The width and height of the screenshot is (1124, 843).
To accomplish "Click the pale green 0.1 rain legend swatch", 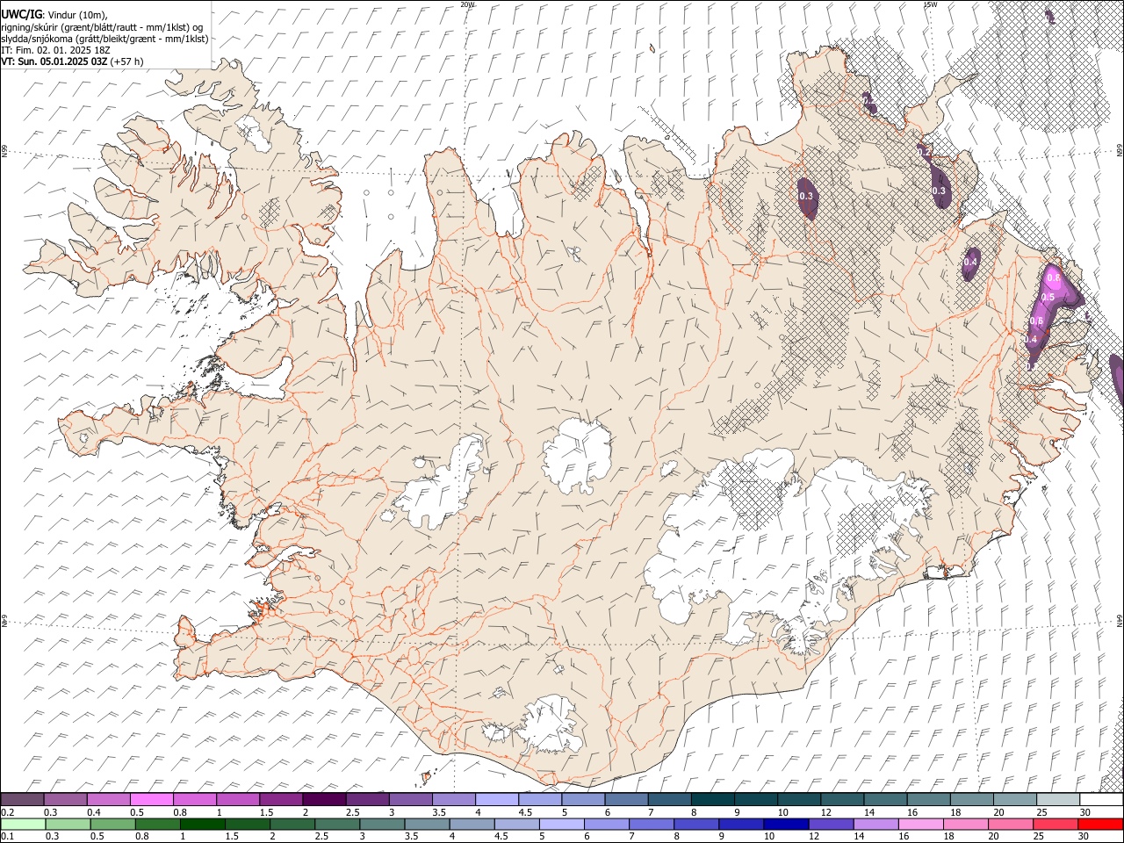I will [22, 825].
